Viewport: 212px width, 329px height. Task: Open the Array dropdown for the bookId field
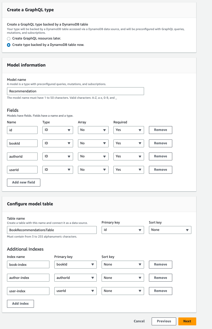(x=93, y=143)
